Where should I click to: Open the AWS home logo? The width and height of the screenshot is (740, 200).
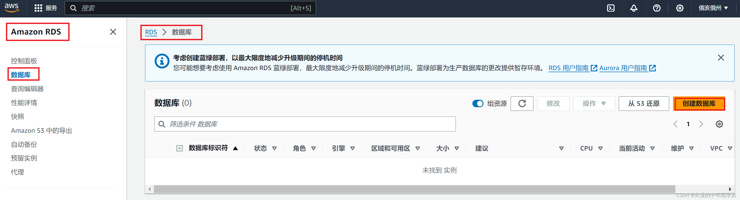pos(12,8)
